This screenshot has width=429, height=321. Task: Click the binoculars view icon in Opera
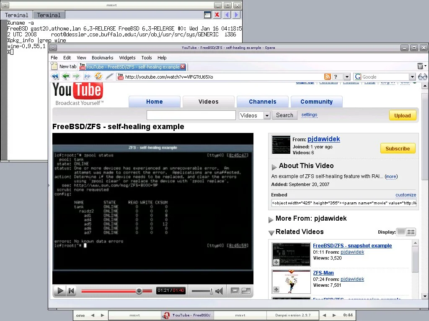[x=422, y=77]
